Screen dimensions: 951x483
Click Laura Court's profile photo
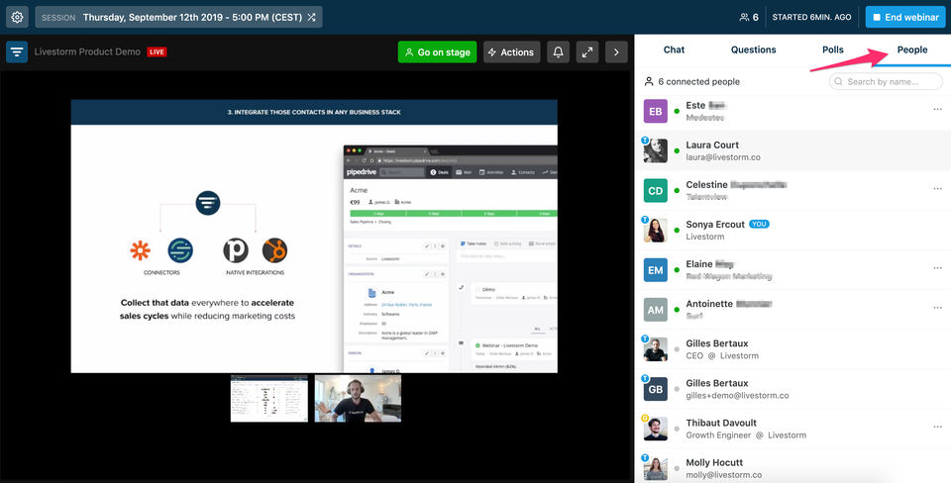click(x=656, y=150)
